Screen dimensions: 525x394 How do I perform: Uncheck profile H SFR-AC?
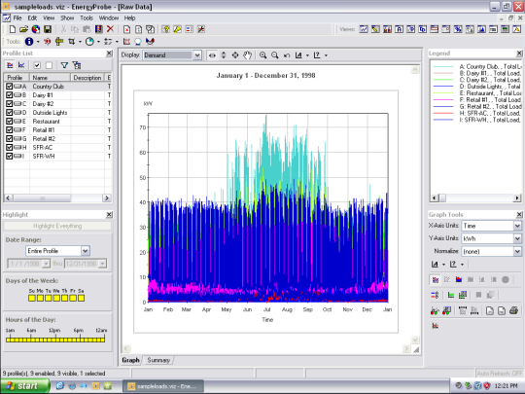click(9, 147)
